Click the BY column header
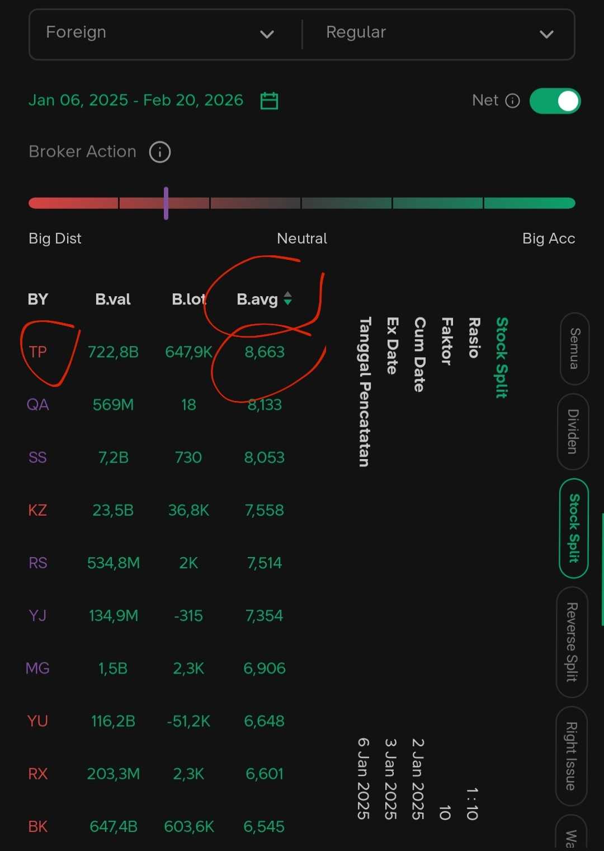604x851 pixels. tap(37, 300)
